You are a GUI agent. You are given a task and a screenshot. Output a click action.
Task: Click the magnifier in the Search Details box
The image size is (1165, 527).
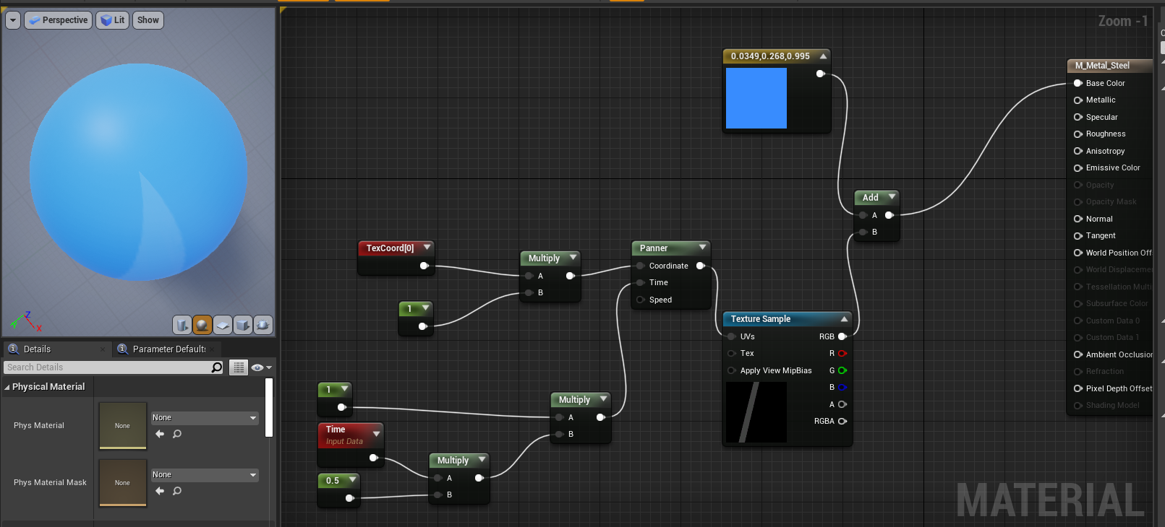point(216,367)
